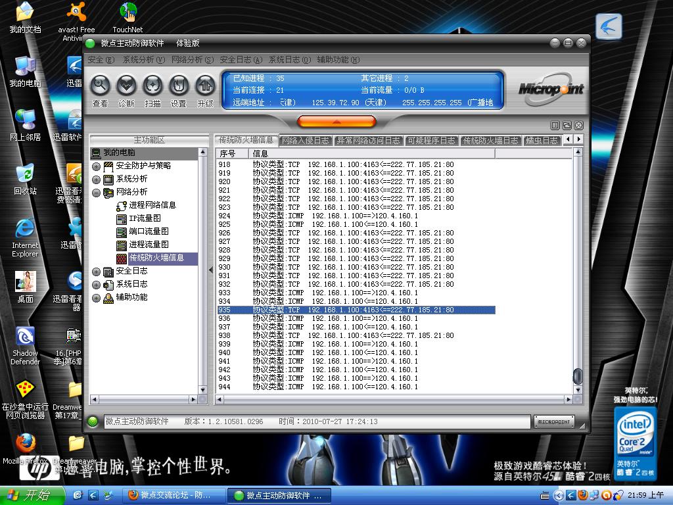Open 我的文档 desktop icon
Viewport: 673px width, 505px height.
click(x=25, y=18)
